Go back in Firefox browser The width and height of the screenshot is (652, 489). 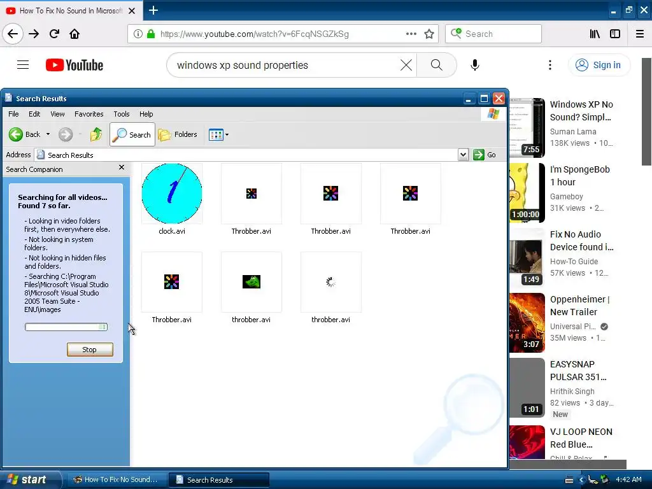[x=13, y=34]
